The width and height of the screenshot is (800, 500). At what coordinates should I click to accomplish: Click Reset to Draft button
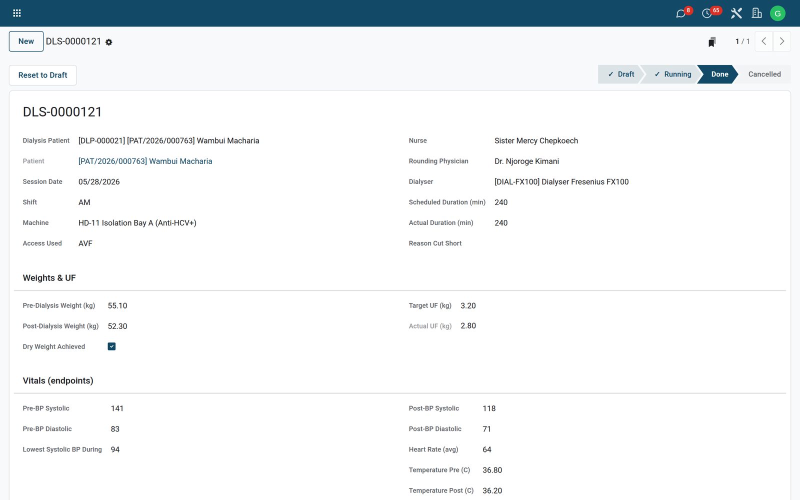click(42, 75)
